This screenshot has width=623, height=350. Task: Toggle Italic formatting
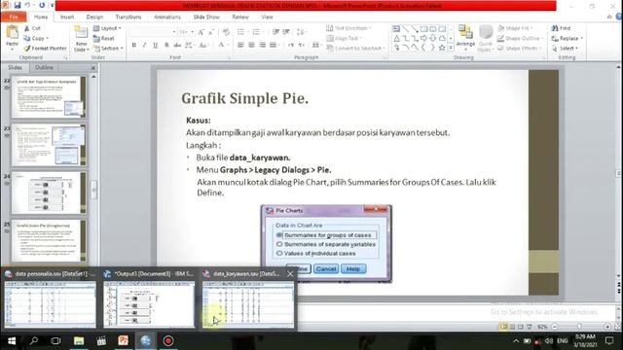[144, 46]
